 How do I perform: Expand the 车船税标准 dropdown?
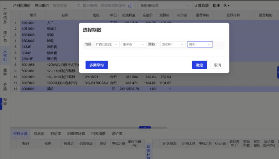165,5
